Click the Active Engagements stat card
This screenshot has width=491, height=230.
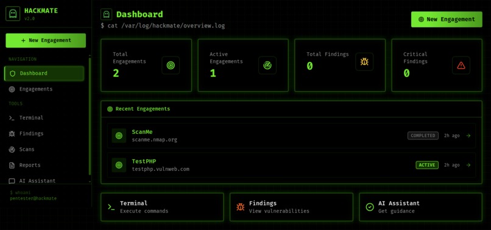(243, 65)
